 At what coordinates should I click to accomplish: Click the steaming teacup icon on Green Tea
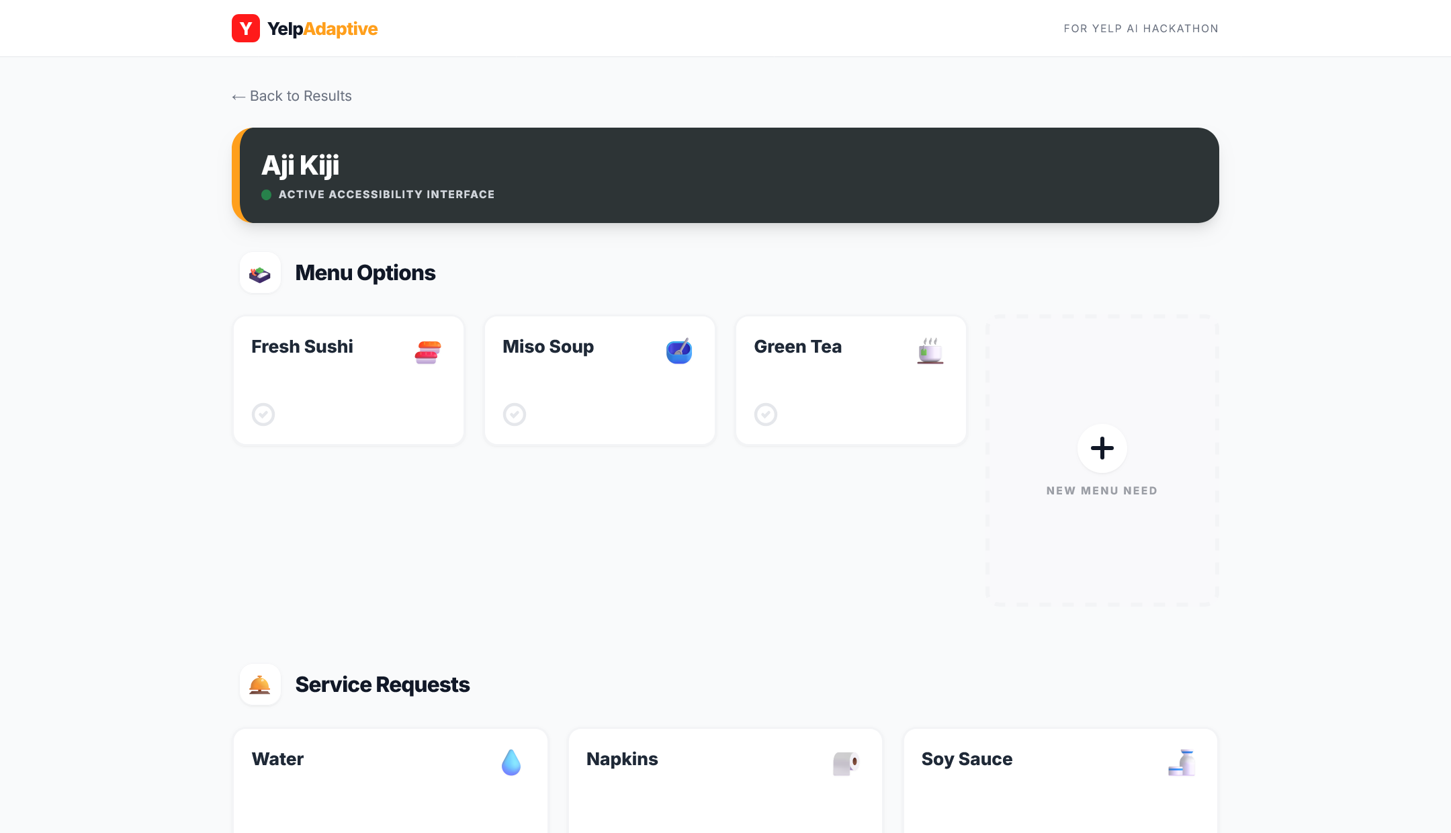pos(930,351)
